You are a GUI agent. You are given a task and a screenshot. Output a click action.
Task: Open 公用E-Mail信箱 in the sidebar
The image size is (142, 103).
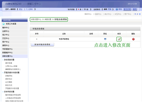click(x=11, y=66)
